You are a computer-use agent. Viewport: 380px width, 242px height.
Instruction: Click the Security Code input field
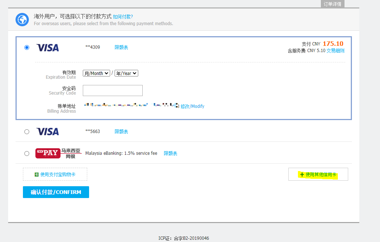(113, 91)
